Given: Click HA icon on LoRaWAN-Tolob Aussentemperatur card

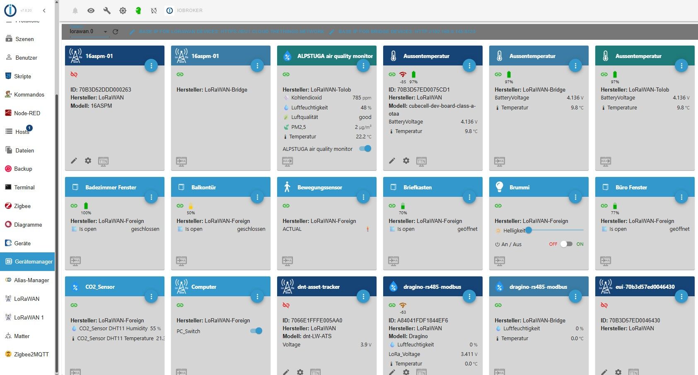Looking at the screenshot, I should coord(605,161).
